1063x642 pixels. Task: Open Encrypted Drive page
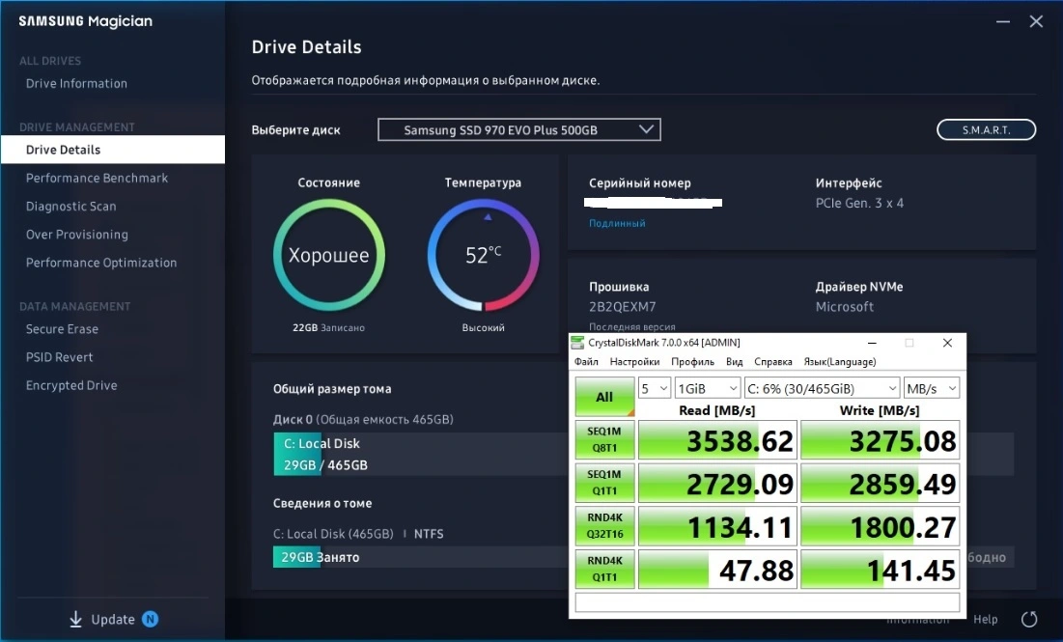click(x=71, y=385)
